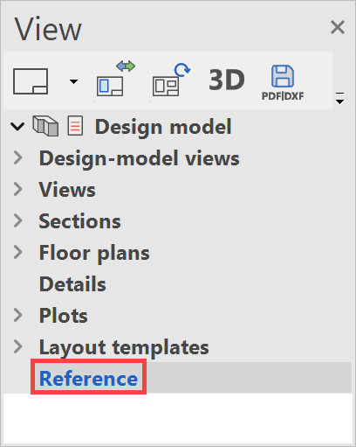Screen dimensions: 356x447
Task: Expand the Sections node
Action: (x=18, y=220)
